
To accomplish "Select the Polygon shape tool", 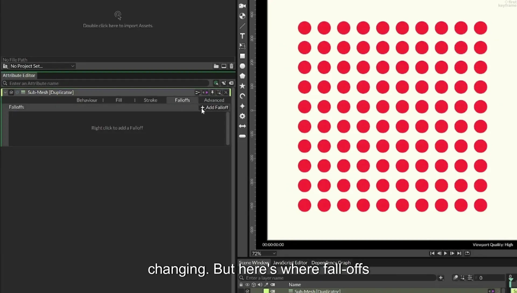I will 242,76.
